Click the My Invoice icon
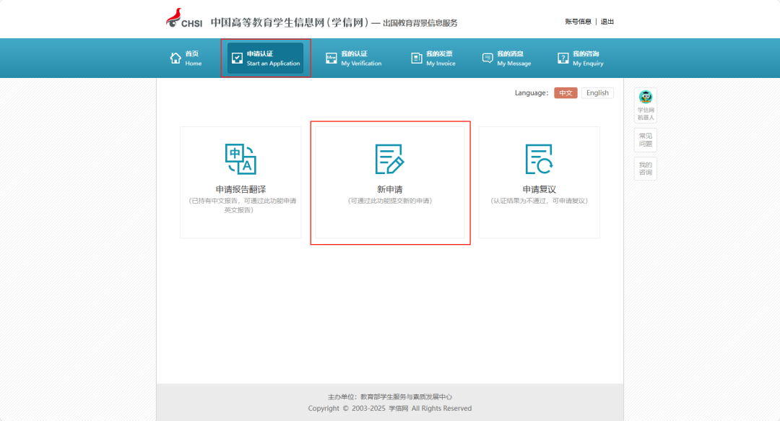 pyautogui.click(x=417, y=58)
